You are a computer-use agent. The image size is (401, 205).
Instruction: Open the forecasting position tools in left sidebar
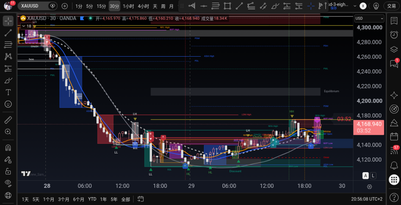click(x=8, y=68)
